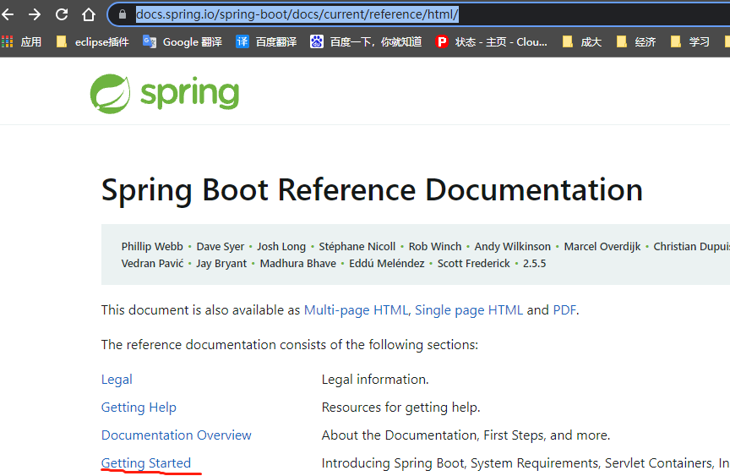Image resolution: width=730 pixels, height=476 pixels.
Task: Open the Google 翻译 bookmark
Action: pyautogui.click(x=182, y=42)
